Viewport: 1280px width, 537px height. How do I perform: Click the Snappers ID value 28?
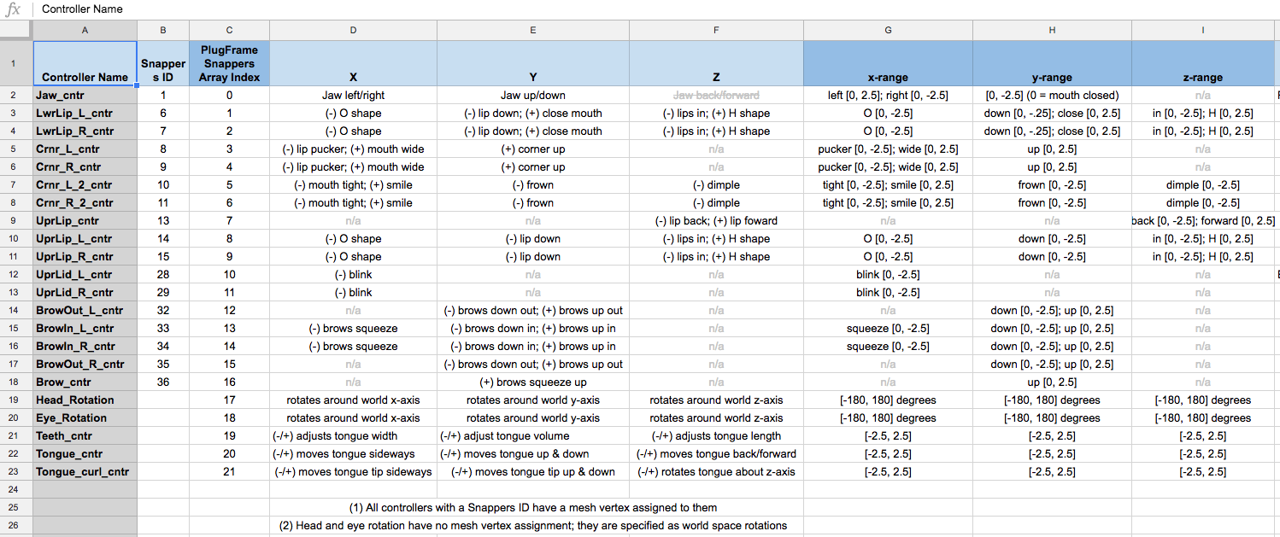pyautogui.click(x=163, y=275)
